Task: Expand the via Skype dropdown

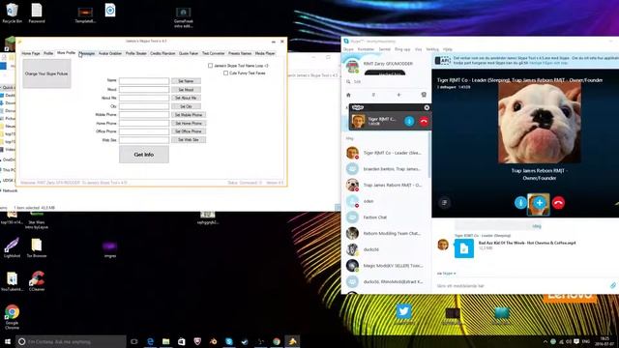Action: [446, 273]
